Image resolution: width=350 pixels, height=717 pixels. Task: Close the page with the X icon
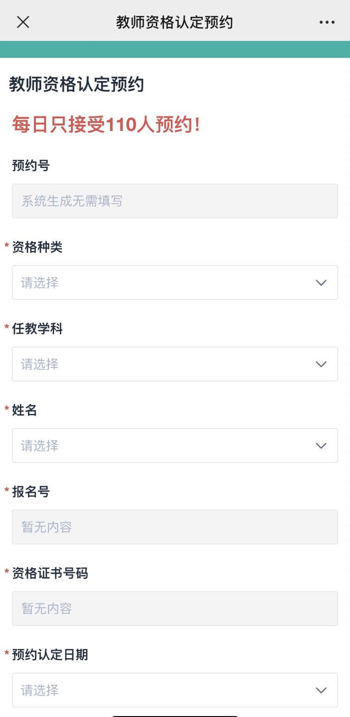point(23,22)
